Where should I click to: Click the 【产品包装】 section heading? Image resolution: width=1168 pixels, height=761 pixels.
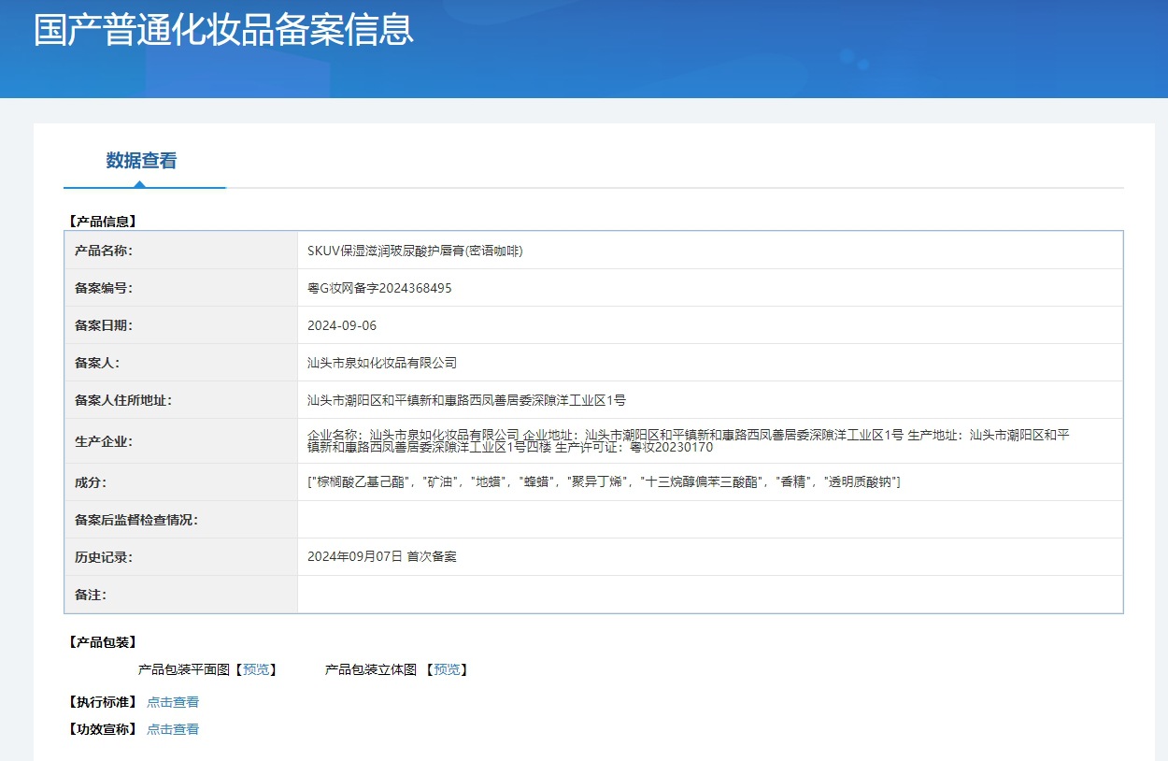click(103, 642)
